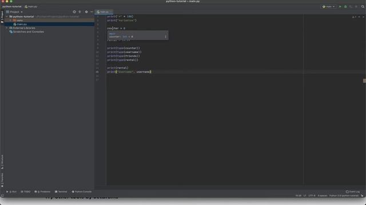Image resolution: width=366 pixels, height=205 pixels.
Task: Select main.py in the project tree
Action: coord(22,24)
